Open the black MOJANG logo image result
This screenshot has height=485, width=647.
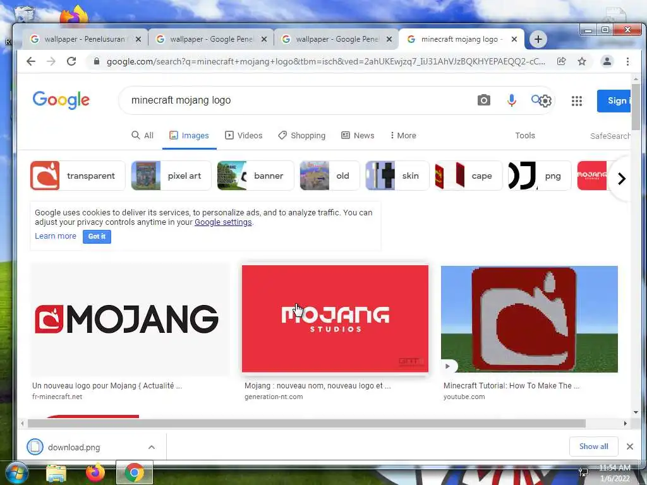(130, 319)
